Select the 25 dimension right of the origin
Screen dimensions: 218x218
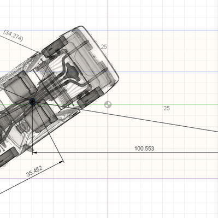[167, 108]
